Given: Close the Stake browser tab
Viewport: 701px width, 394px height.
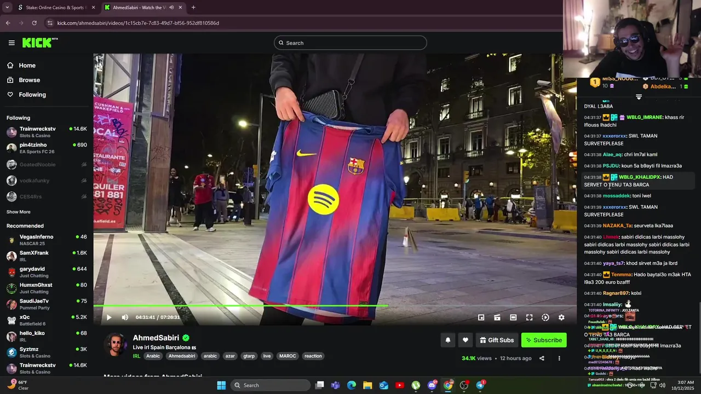Looking at the screenshot, I should coord(93,8).
